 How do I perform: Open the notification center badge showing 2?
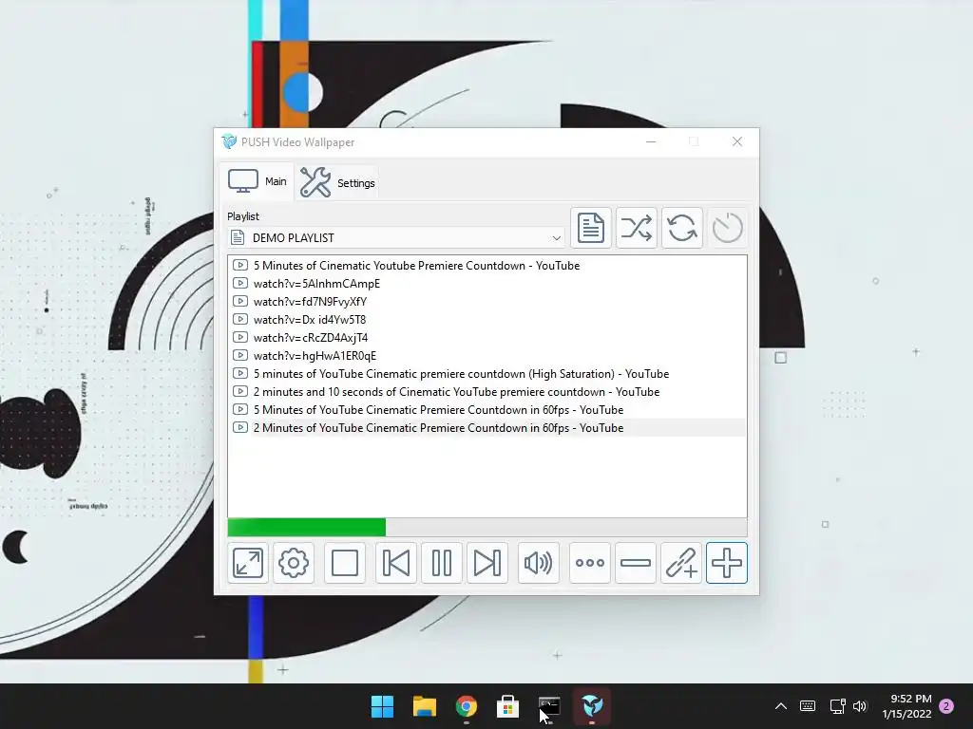click(946, 706)
